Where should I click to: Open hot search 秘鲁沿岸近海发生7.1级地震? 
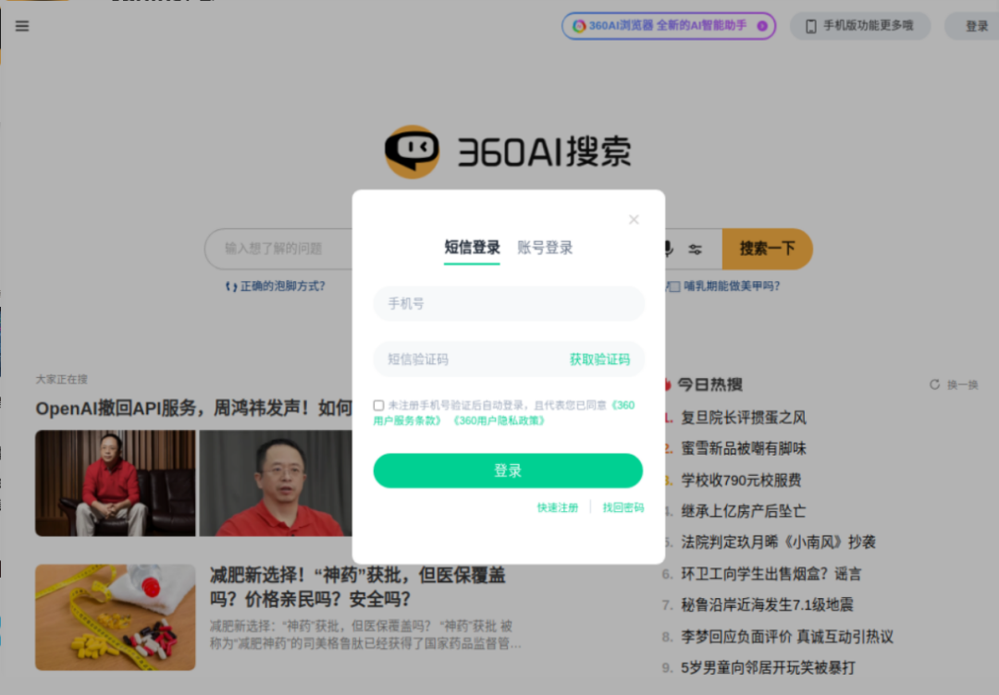pos(767,604)
